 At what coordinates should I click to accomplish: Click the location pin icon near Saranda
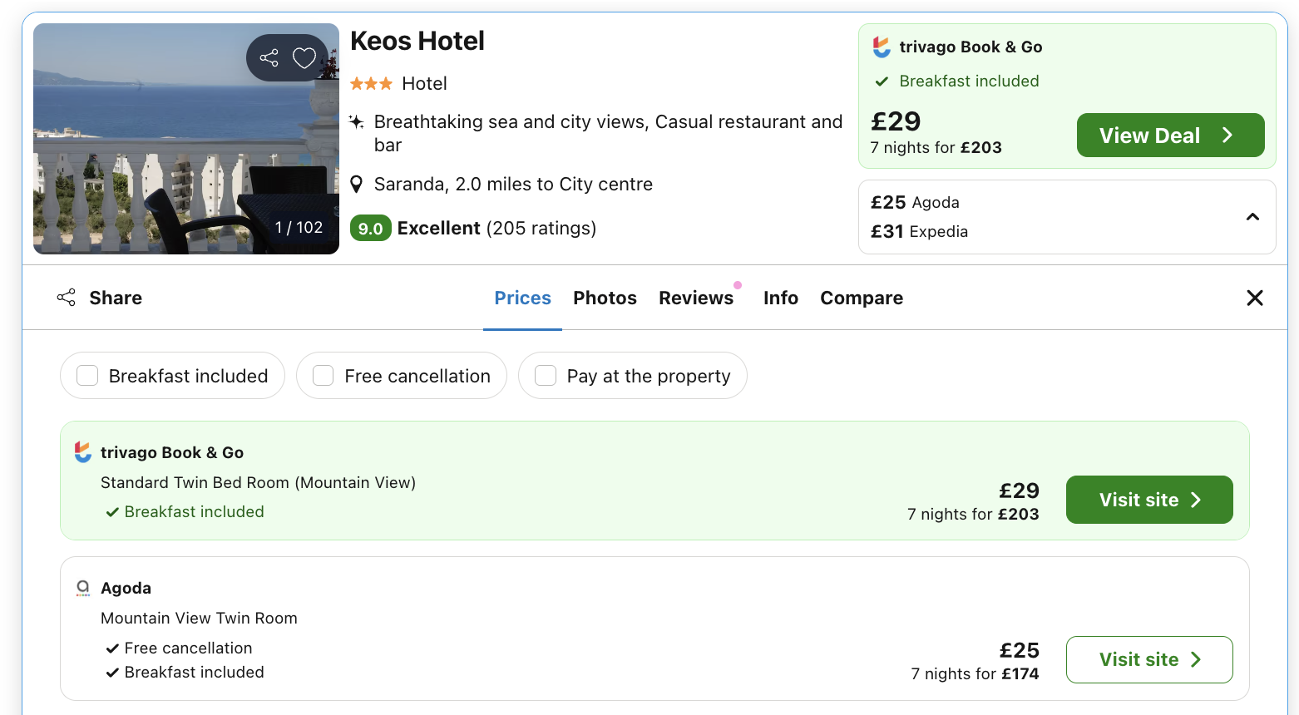coord(356,184)
